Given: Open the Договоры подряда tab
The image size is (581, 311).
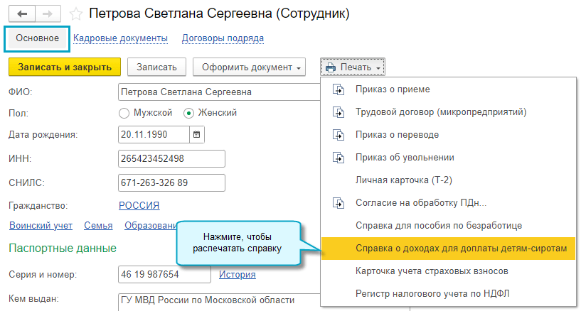Looking at the screenshot, I should [x=223, y=38].
